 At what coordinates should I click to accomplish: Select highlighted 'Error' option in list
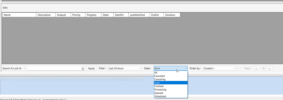tap(171, 83)
